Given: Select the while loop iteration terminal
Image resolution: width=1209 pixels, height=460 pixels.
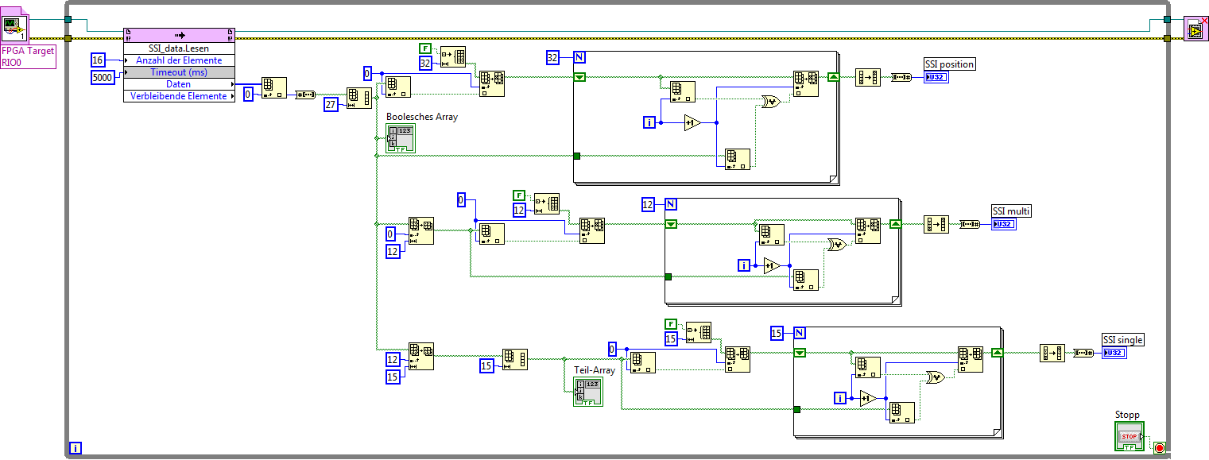Looking at the screenshot, I should [76, 448].
